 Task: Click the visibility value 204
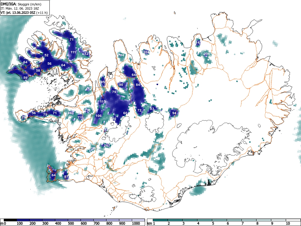click(x=146, y=52)
